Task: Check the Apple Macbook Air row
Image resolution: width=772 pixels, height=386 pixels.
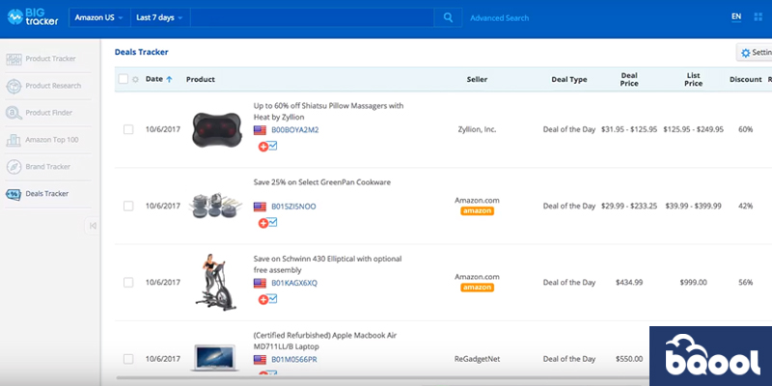Action: click(x=128, y=359)
